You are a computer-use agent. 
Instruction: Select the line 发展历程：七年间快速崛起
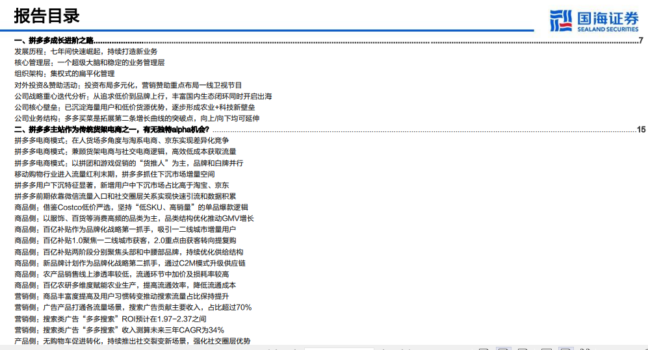pyautogui.click(x=86, y=51)
